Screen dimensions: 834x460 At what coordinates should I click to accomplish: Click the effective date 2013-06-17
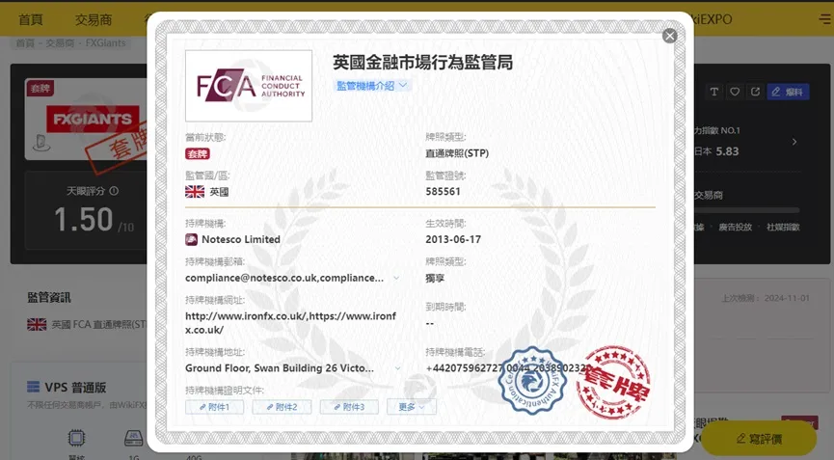[x=453, y=240]
